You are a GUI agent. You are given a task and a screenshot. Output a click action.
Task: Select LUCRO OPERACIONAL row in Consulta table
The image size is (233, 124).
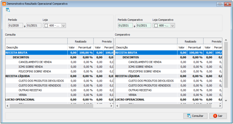(59, 100)
